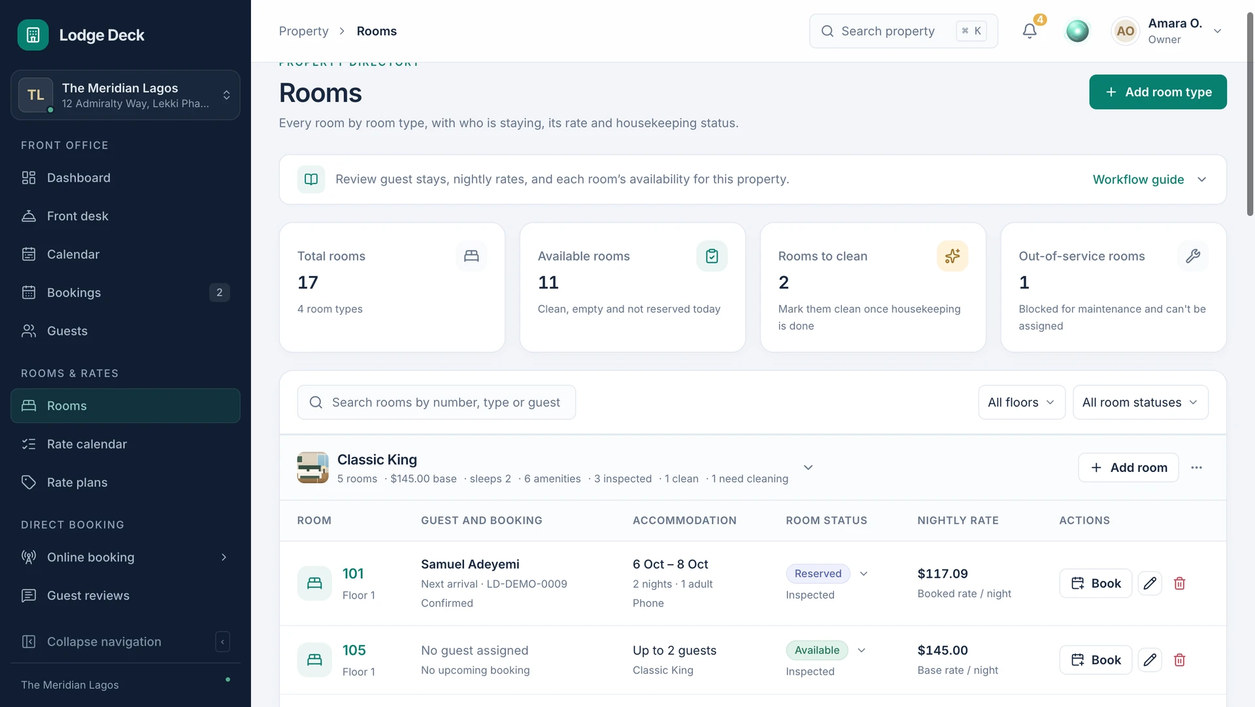Go to Dashboard in sidebar
1255x707 pixels.
click(x=125, y=178)
